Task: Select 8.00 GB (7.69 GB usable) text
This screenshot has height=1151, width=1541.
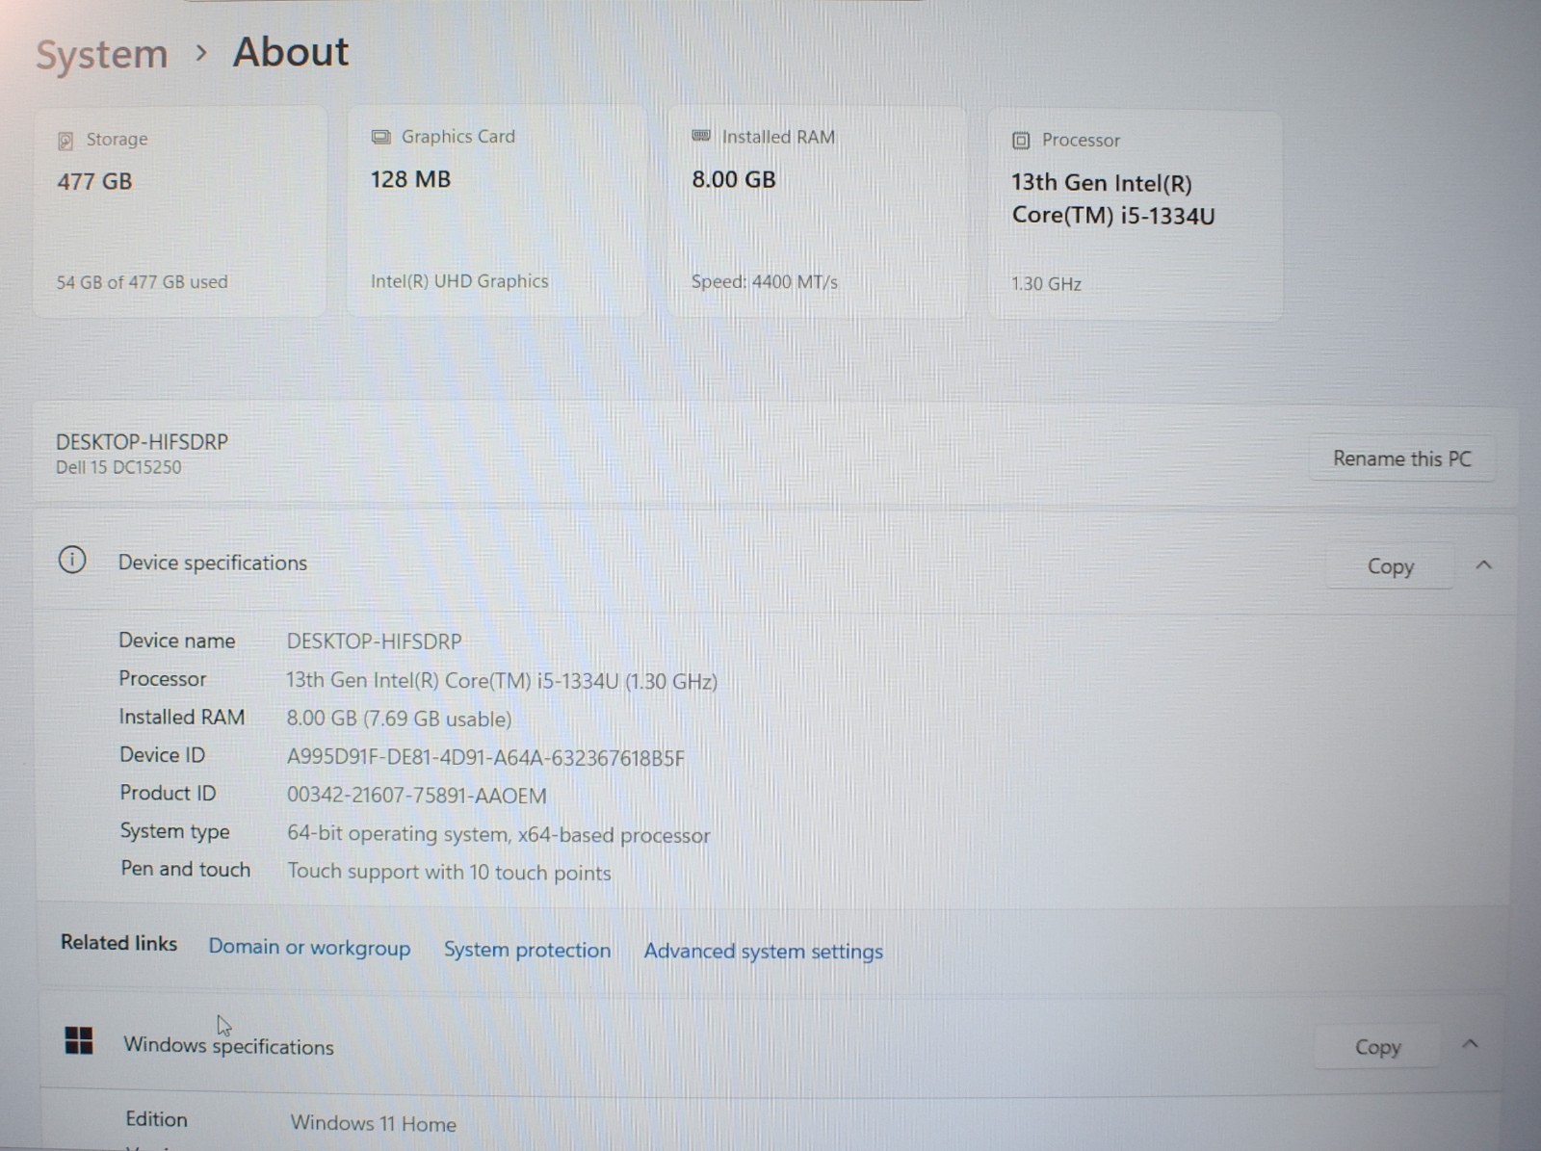Action: point(399,719)
